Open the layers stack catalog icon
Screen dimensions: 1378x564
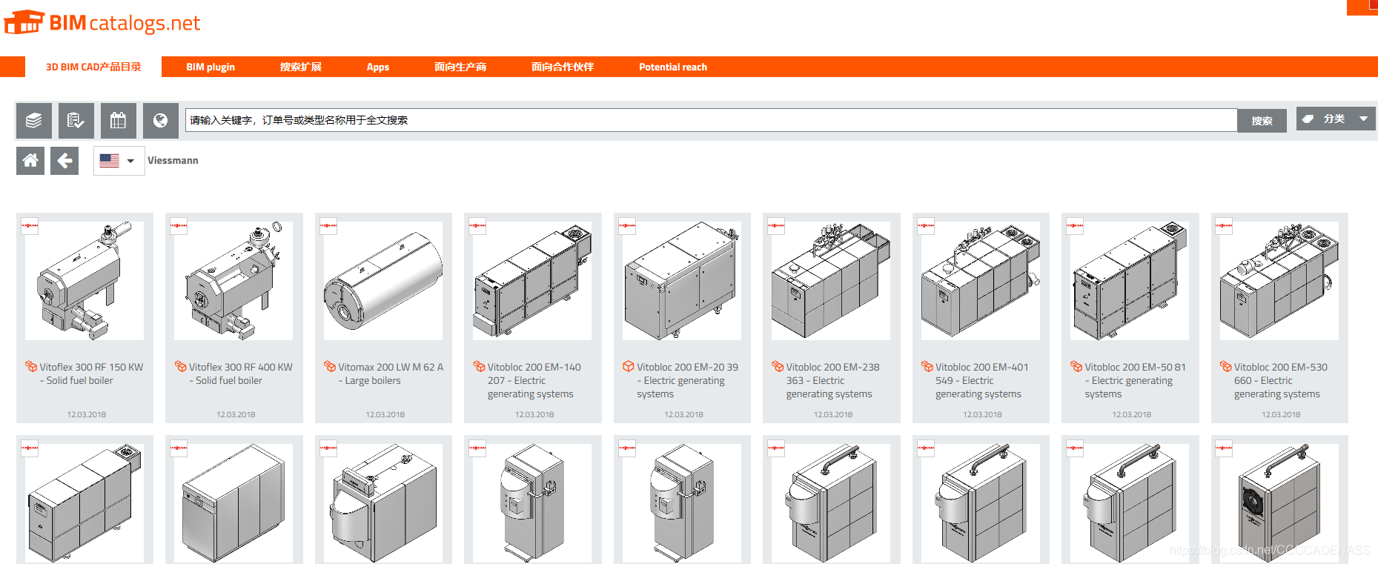(x=33, y=121)
